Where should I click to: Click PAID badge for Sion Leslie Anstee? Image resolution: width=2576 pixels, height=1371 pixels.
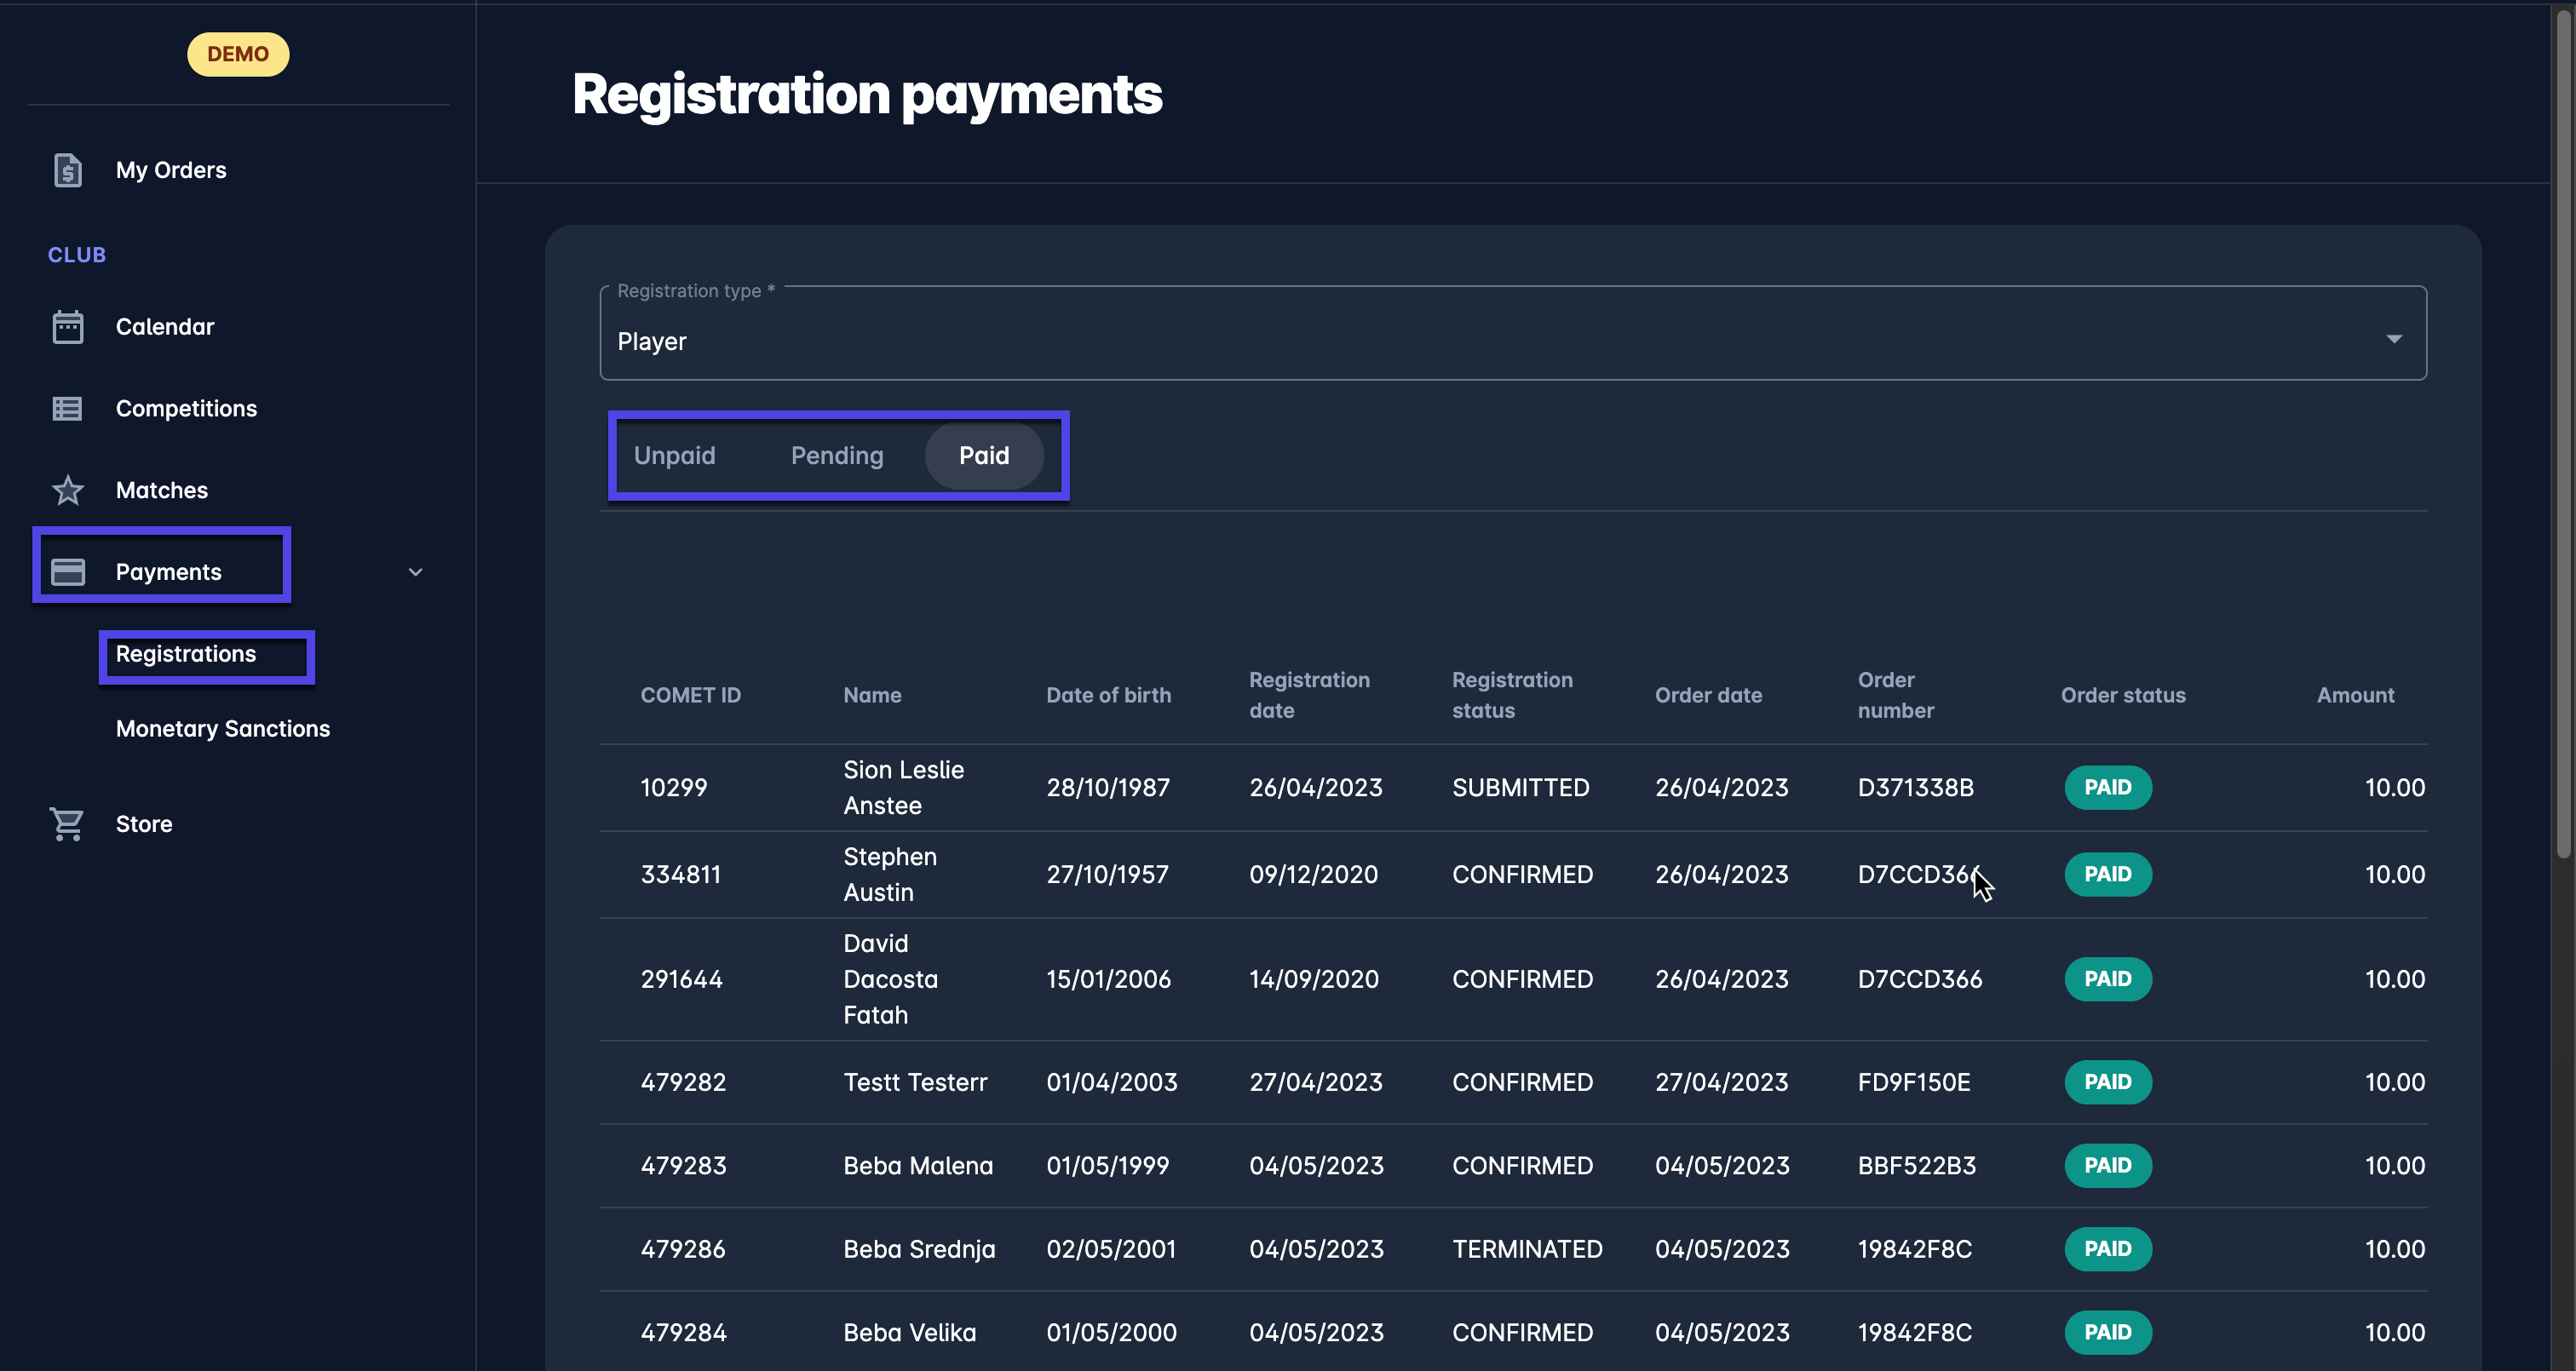[2107, 787]
